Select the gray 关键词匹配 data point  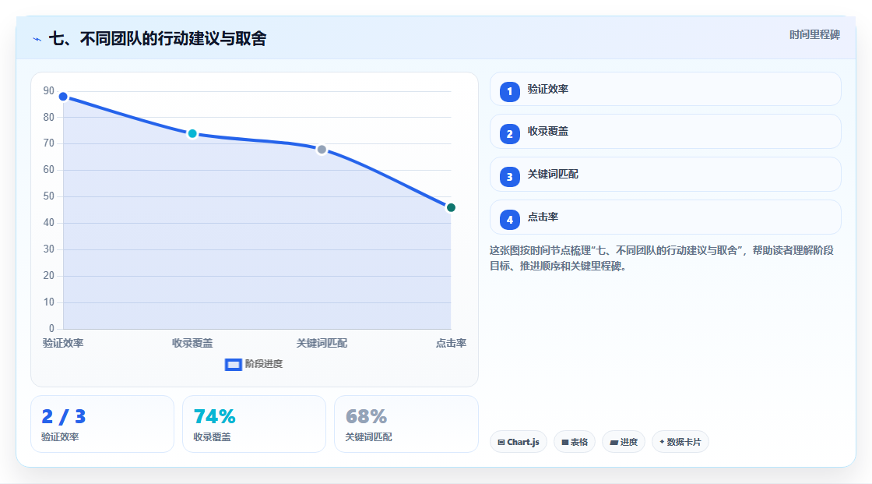322,150
